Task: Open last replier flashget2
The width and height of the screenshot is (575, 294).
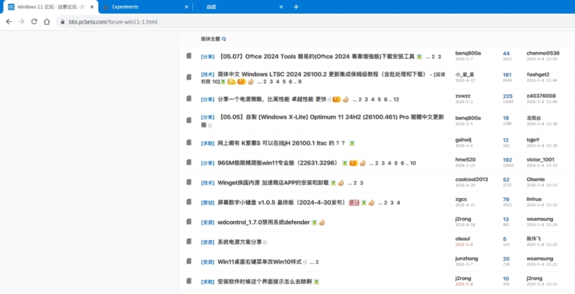Action: click(538, 74)
